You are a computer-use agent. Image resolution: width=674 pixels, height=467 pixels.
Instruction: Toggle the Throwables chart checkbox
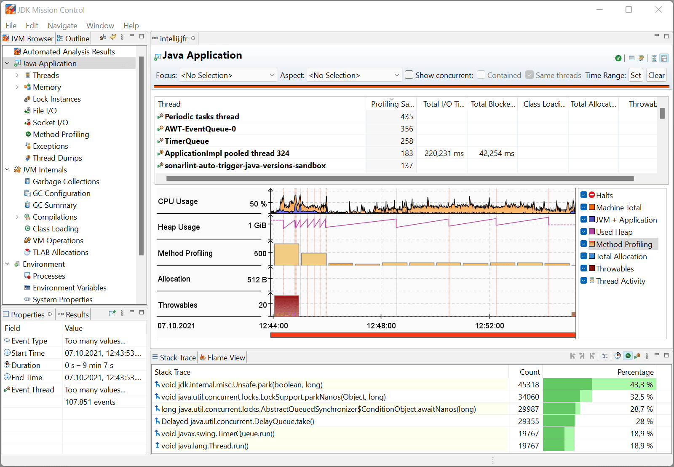(x=584, y=268)
